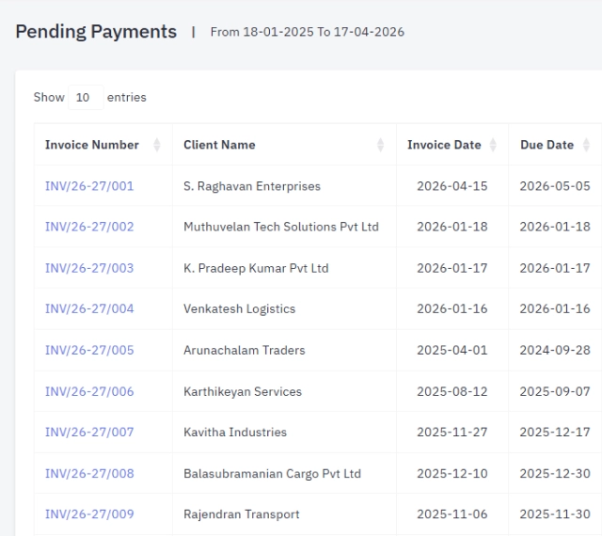Click client Balasubramanian Cargo Pvt Ltd
Screen dimensions: 602x536
[x=272, y=473]
